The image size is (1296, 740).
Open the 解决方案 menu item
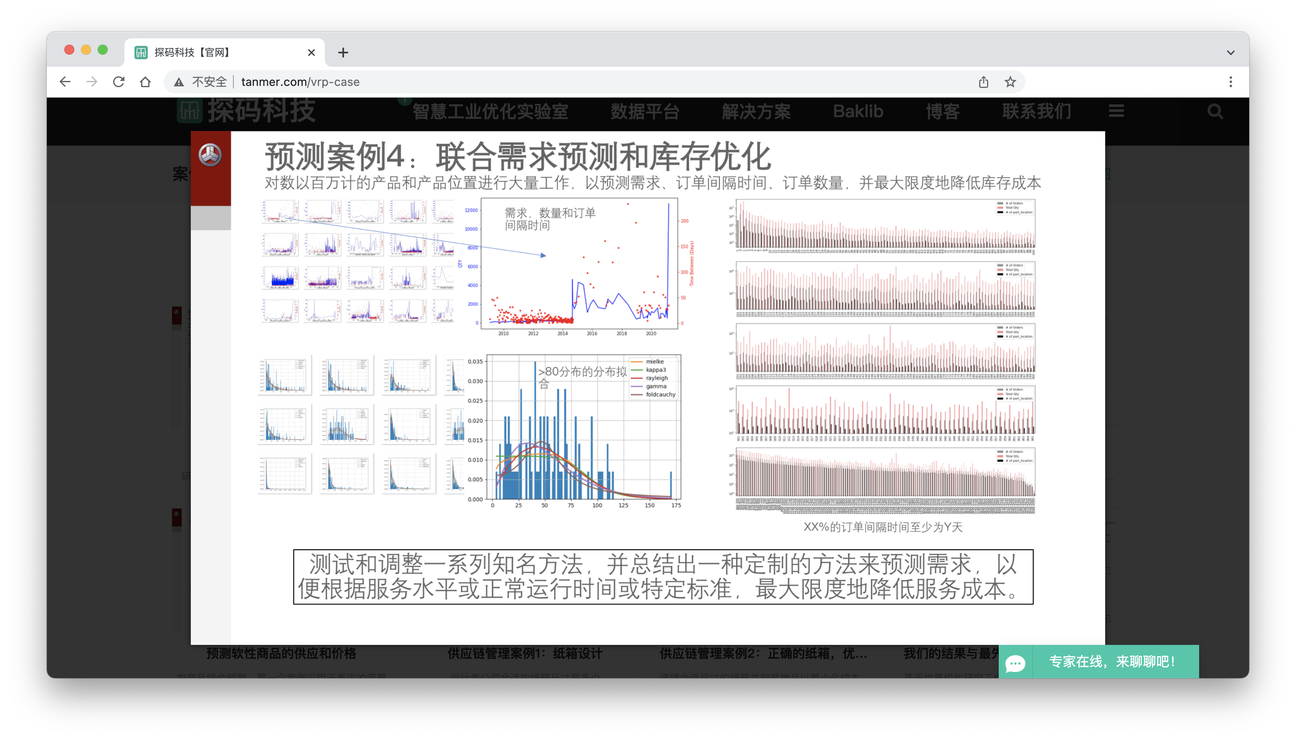756,111
